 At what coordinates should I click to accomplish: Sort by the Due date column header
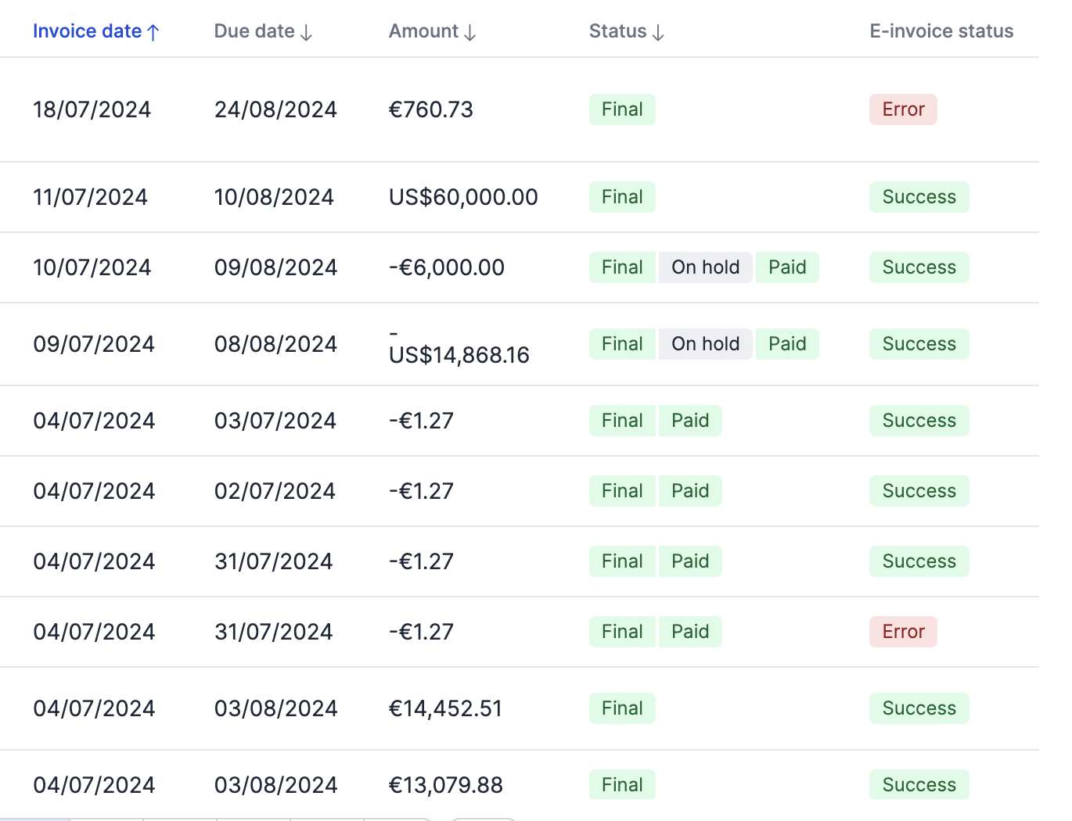tap(254, 31)
